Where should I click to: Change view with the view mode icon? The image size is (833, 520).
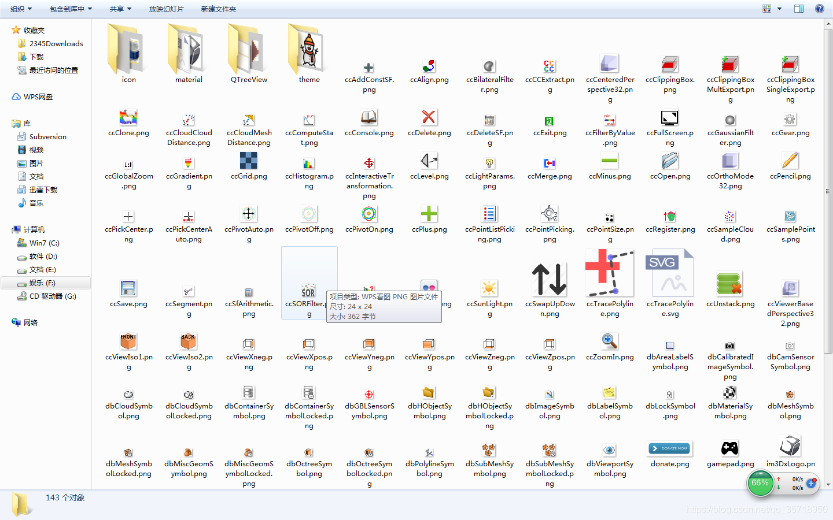click(767, 9)
